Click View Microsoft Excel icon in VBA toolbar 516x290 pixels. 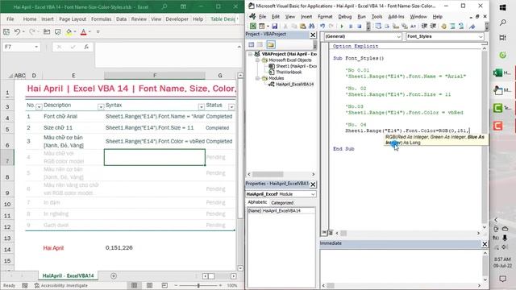(252, 27)
